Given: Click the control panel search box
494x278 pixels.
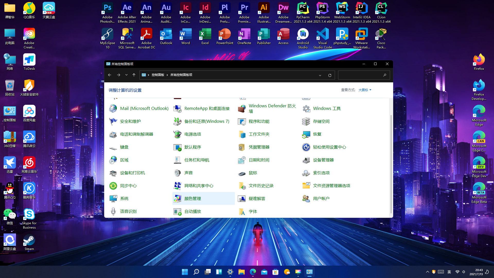Looking at the screenshot, I should tap(360, 75).
